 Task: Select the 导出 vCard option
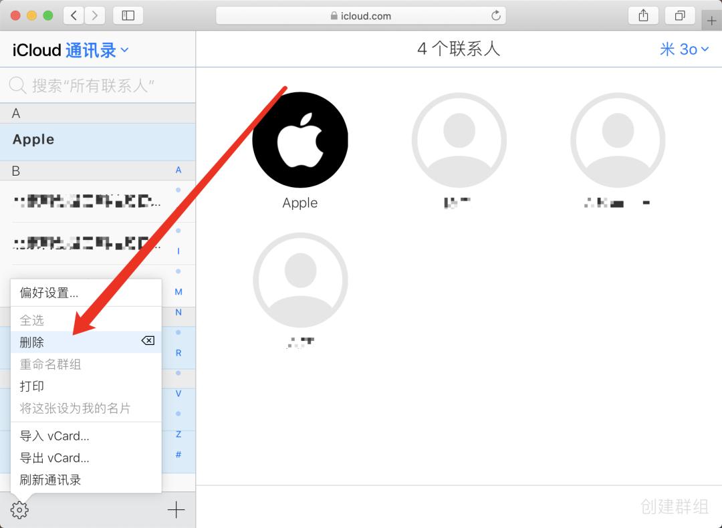tap(54, 458)
